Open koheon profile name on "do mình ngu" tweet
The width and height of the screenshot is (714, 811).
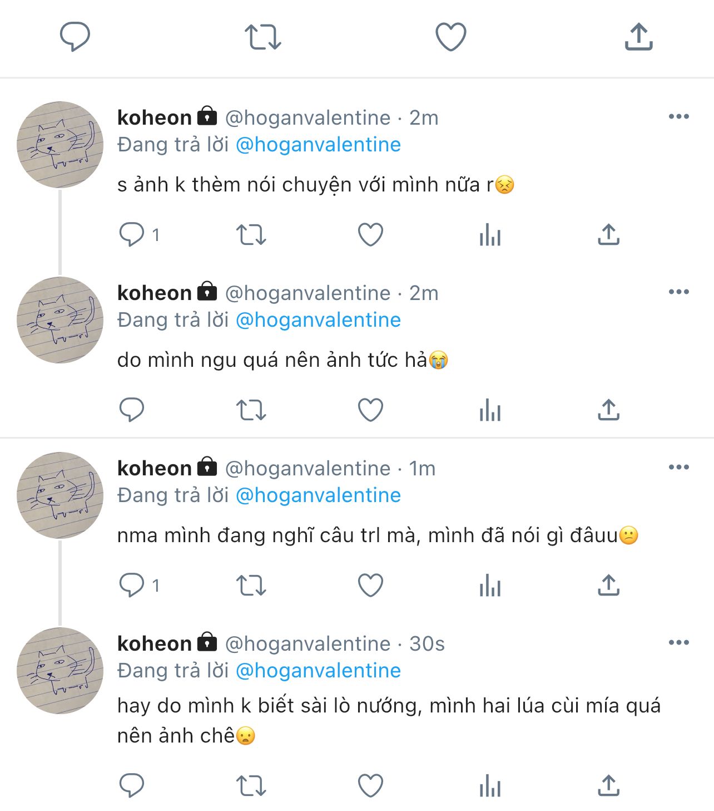click(x=155, y=293)
